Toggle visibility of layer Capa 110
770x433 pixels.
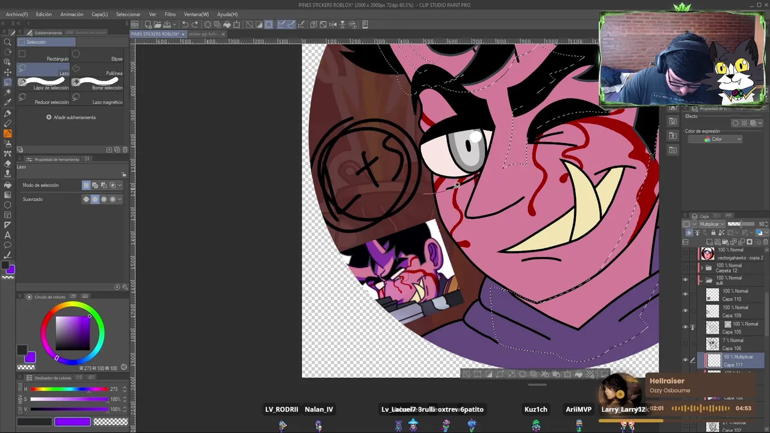pos(685,295)
